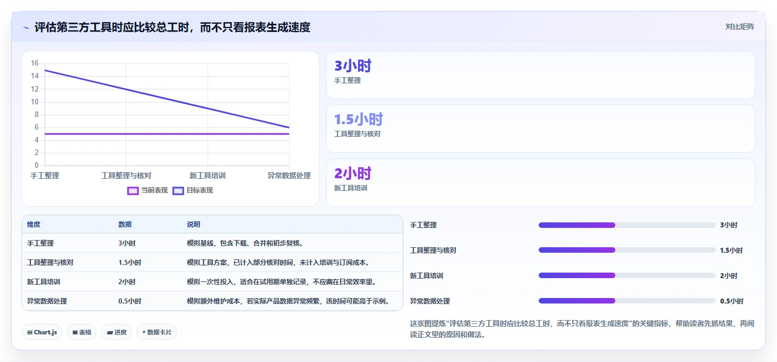This screenshot has height=362, width=777.
Task: Toggle the 目标表现 legend entry
Action: coord(193,190)
